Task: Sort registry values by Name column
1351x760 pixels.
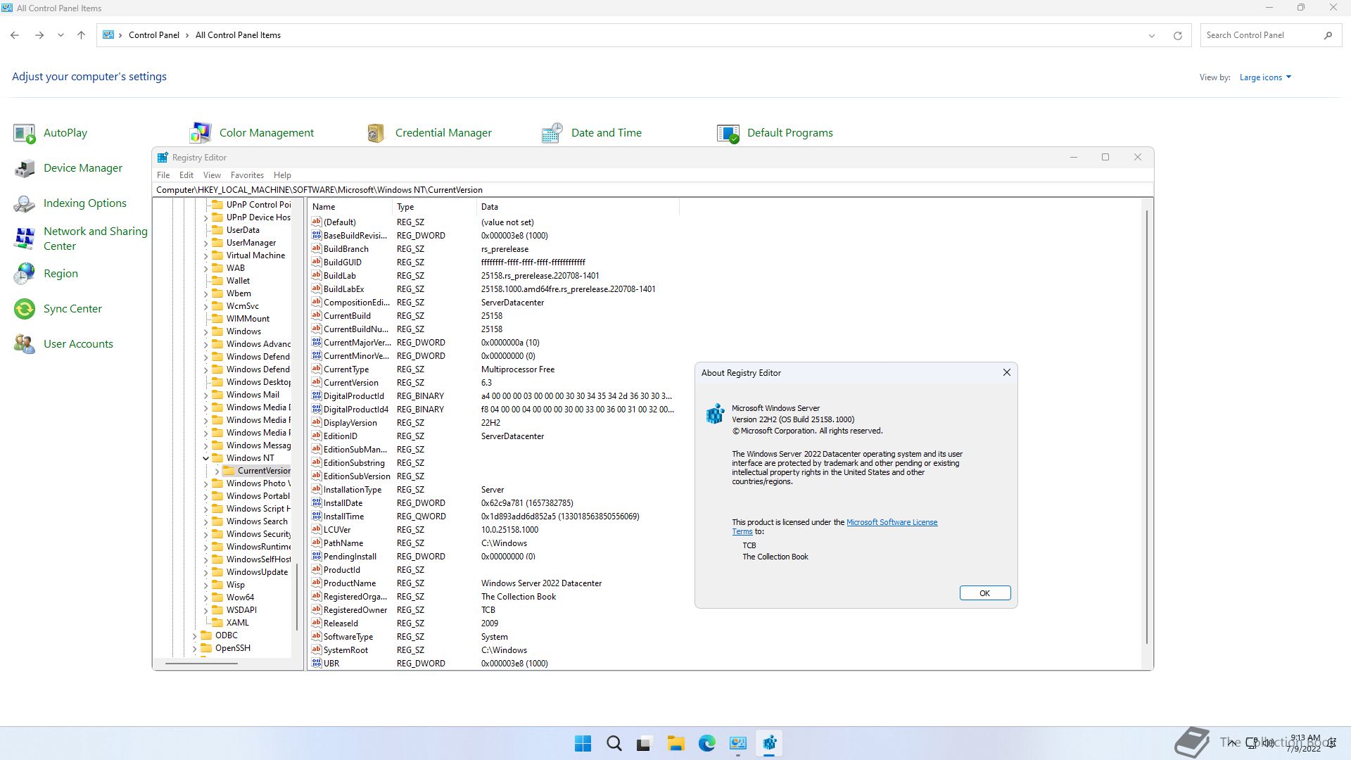Action: [x=350, y=207]
